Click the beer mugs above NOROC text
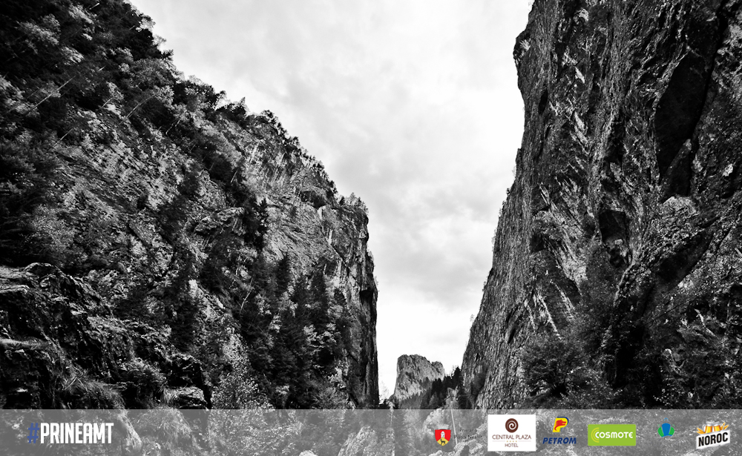 pyautogui.click(x=712, y=427)
